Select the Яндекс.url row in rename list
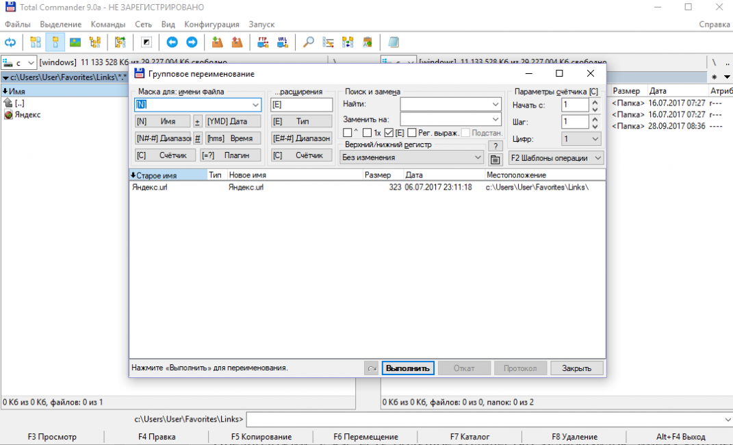Image resolution: width=733 pixels, height=445 pixels. 367,188
